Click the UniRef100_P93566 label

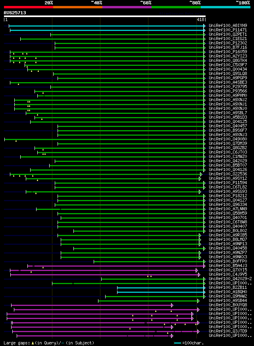coord(228,91)
